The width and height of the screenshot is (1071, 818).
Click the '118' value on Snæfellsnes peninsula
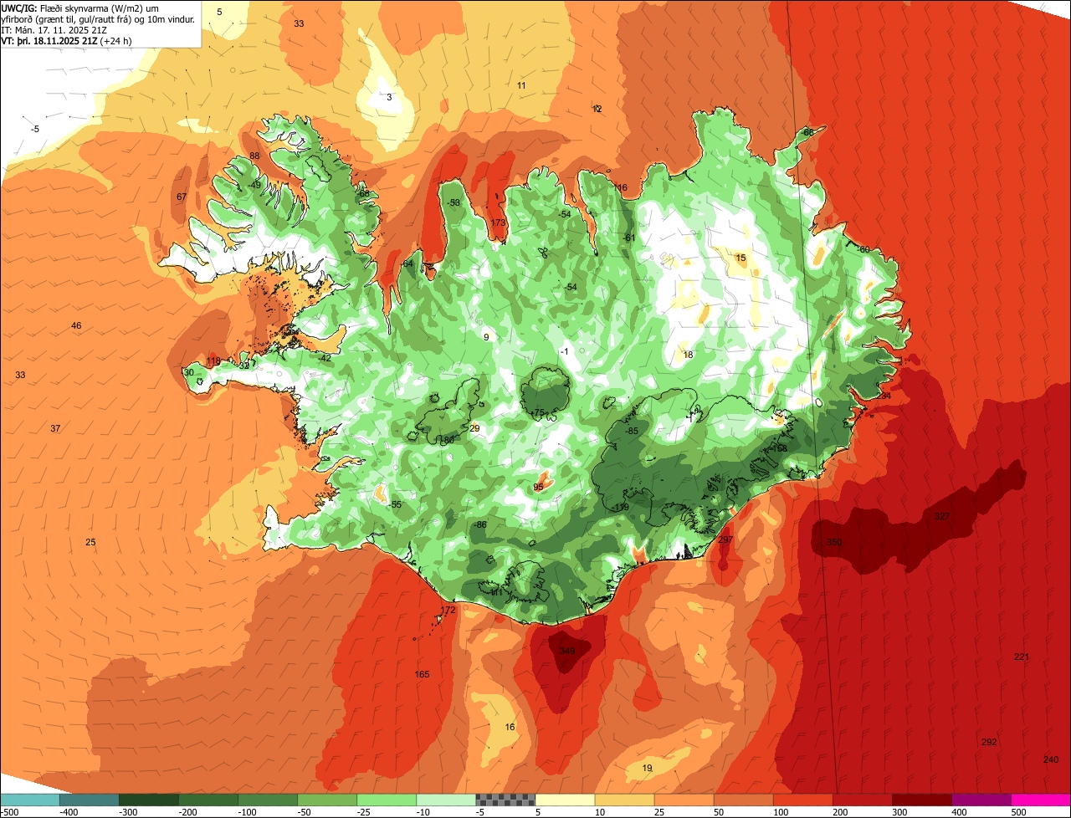tap(213, 361)
